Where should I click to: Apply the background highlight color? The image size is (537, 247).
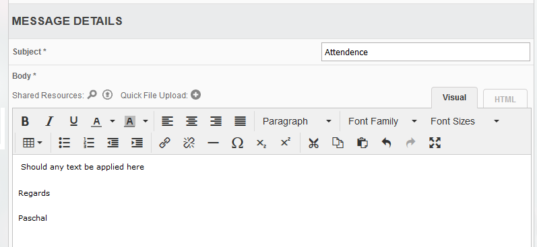[129, 121]
